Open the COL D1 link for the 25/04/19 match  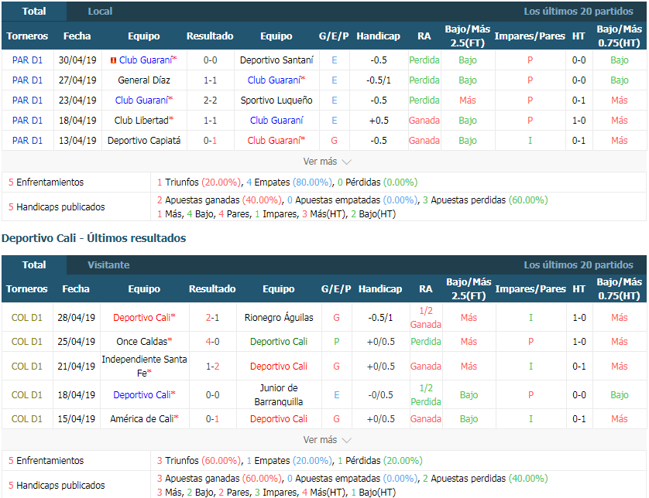(x=27, y=342)
